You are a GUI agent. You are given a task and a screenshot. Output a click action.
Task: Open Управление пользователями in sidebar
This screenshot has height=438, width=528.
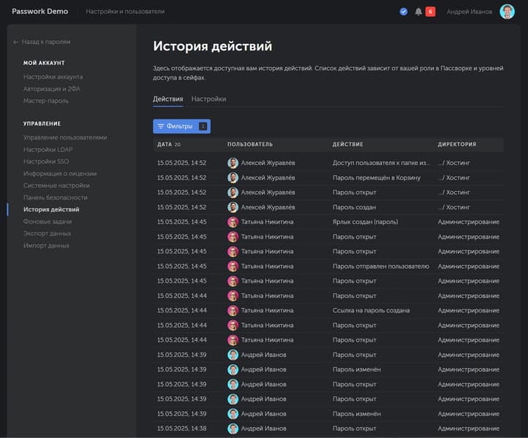coord(64,137)
